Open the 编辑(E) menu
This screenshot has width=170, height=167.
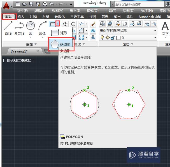[x=40, y=11]
